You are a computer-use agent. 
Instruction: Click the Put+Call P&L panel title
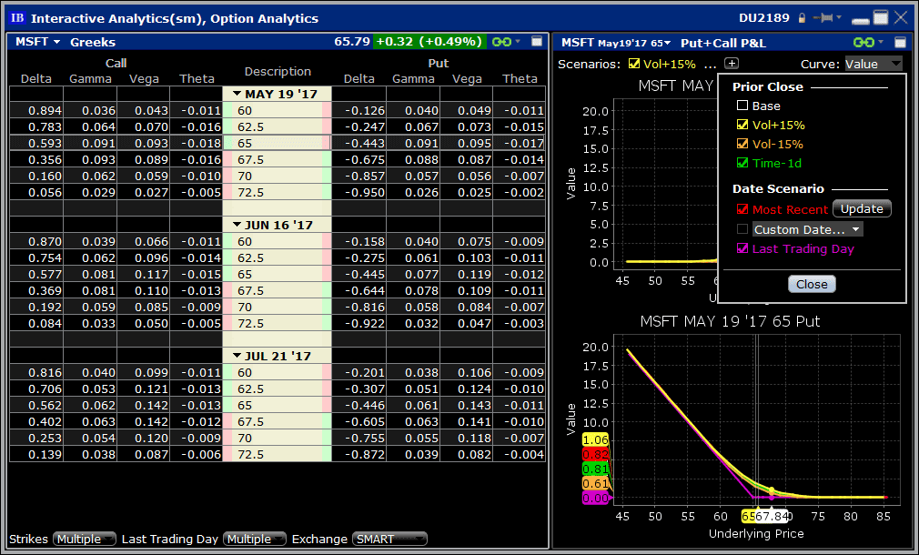(x=723, y=42)
